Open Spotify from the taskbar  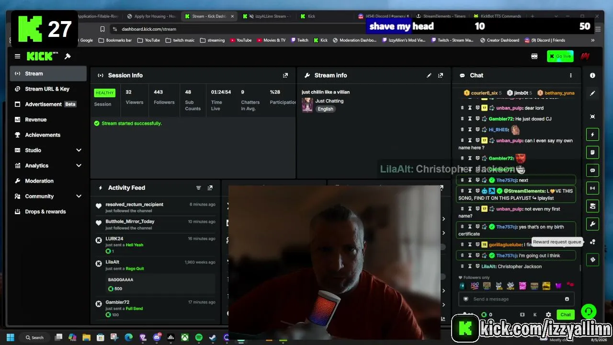[199, 338]
